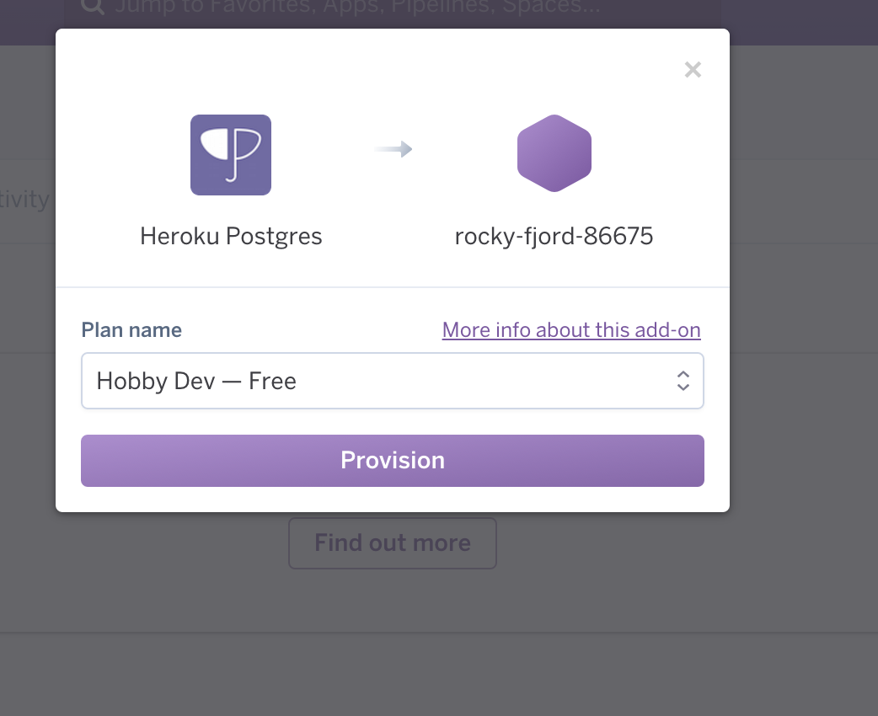878x716 pixels.
Task: Click the purple hexagon app icon
Action: click(x=554, y=153)
